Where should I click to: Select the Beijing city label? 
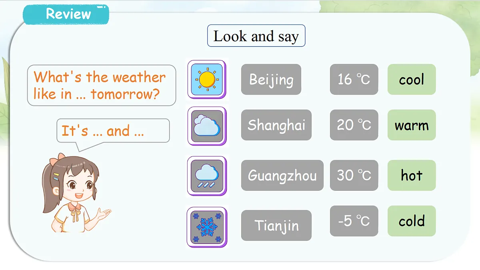[271, 79]
